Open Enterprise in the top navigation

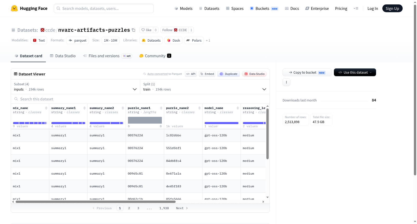(x=317, y=9)
